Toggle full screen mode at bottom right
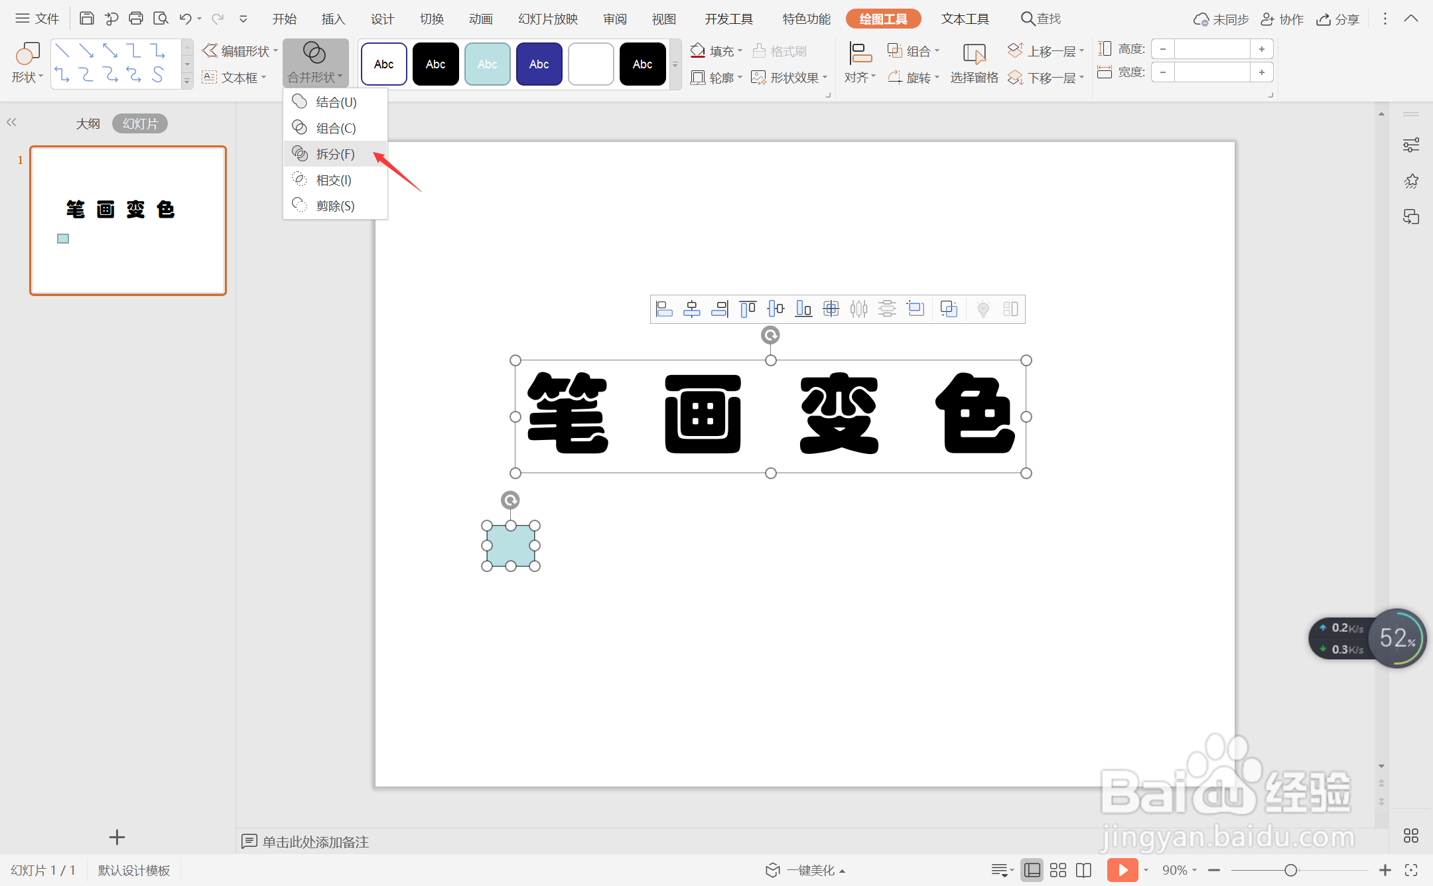This screenshot has width=1433, height=886. 1410,870
